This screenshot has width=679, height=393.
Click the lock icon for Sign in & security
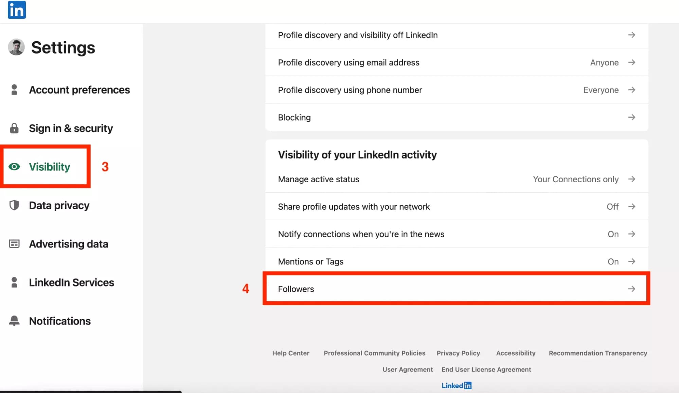[14, 128]
